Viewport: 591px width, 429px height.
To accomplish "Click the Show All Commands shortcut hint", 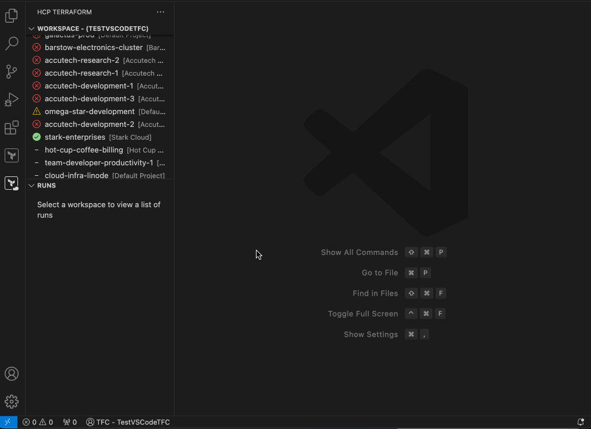I will pos(384,253).
